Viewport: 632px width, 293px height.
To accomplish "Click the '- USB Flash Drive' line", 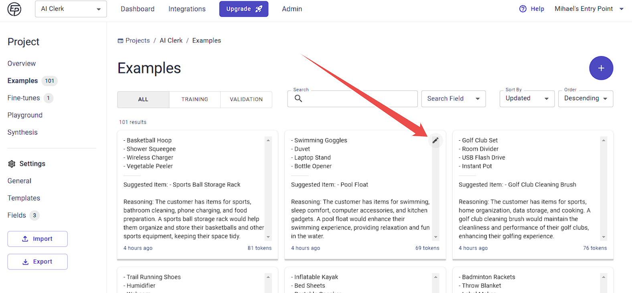I will click(x=482, y=158).
